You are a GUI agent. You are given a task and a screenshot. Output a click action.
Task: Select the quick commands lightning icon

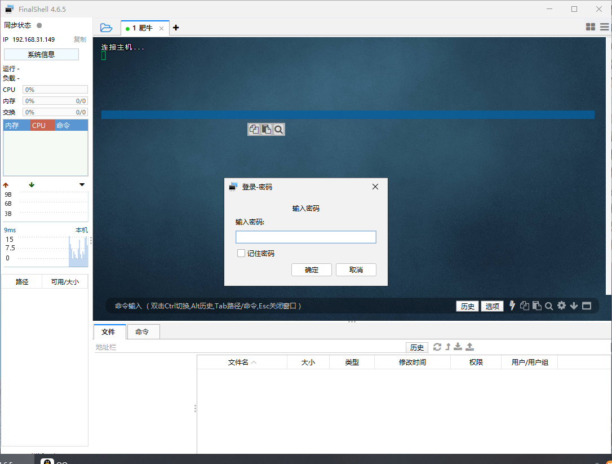(x=512, y=306)
